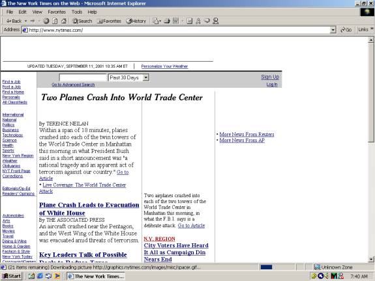
Task: Open the History pane from the toolbar
Action: pyautogui.click(x=136, y=21)
